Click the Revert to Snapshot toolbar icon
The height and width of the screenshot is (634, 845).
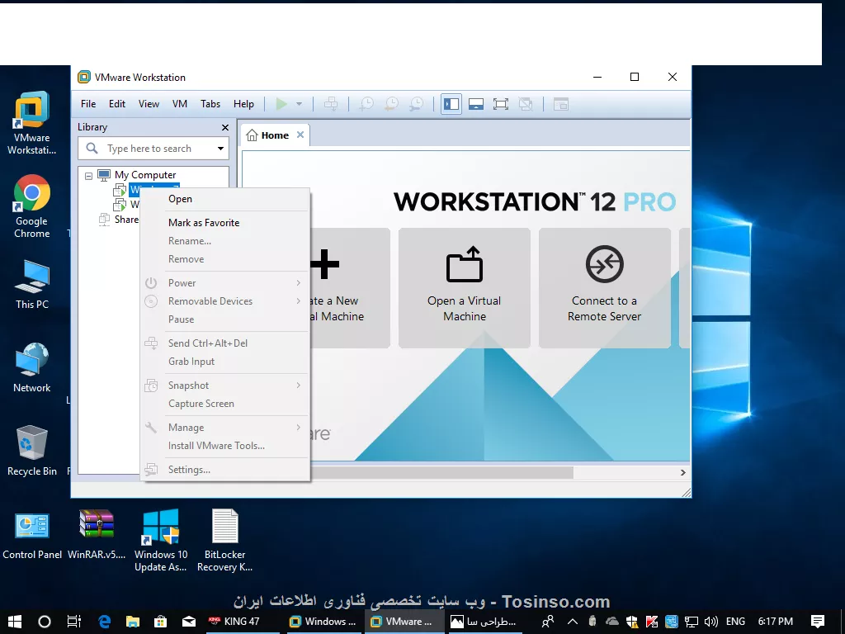(392, 104)
